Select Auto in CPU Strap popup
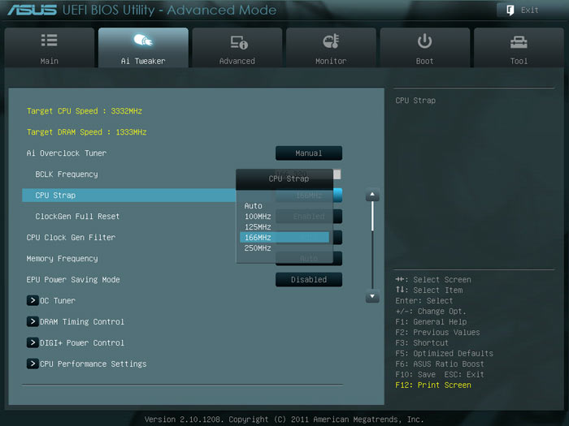Screen dimensions: 569x426 pyautogui.click(x=254, y=206)
